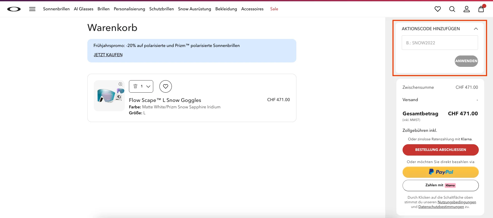Open the Snow Ausrüstung menu
493x218 pixels.
194,9
